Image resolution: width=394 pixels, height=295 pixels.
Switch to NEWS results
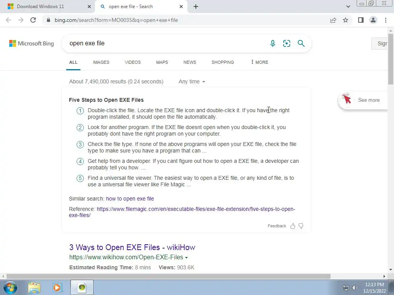tap(190, 62)
